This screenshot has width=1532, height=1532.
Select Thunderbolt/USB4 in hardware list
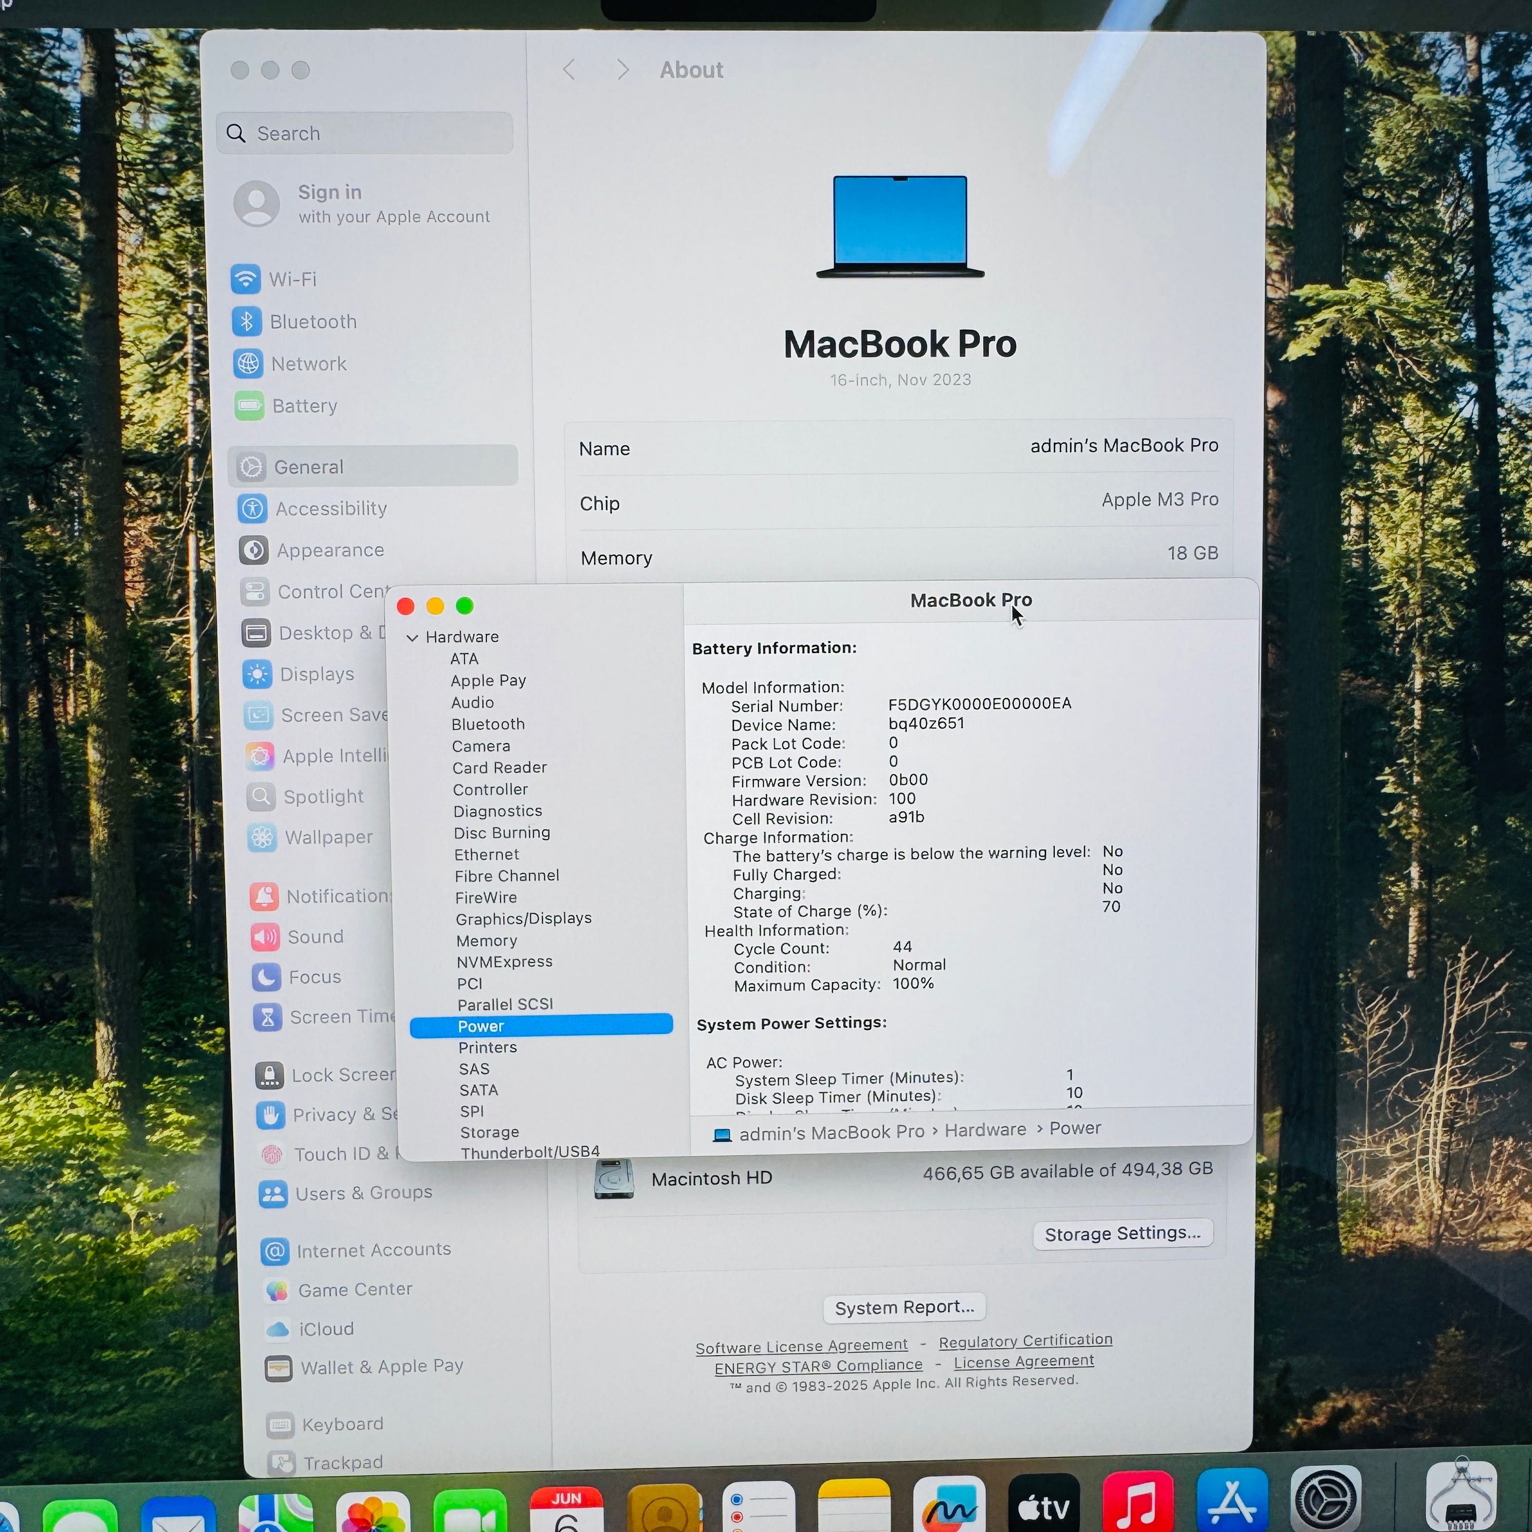[x=530, y=1152]
